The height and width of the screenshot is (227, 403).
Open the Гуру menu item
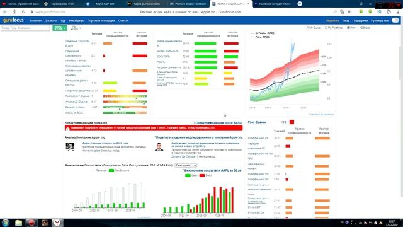pos(62,21)
